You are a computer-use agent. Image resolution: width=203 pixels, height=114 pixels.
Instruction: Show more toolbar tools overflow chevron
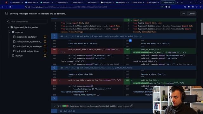point(196,7)
